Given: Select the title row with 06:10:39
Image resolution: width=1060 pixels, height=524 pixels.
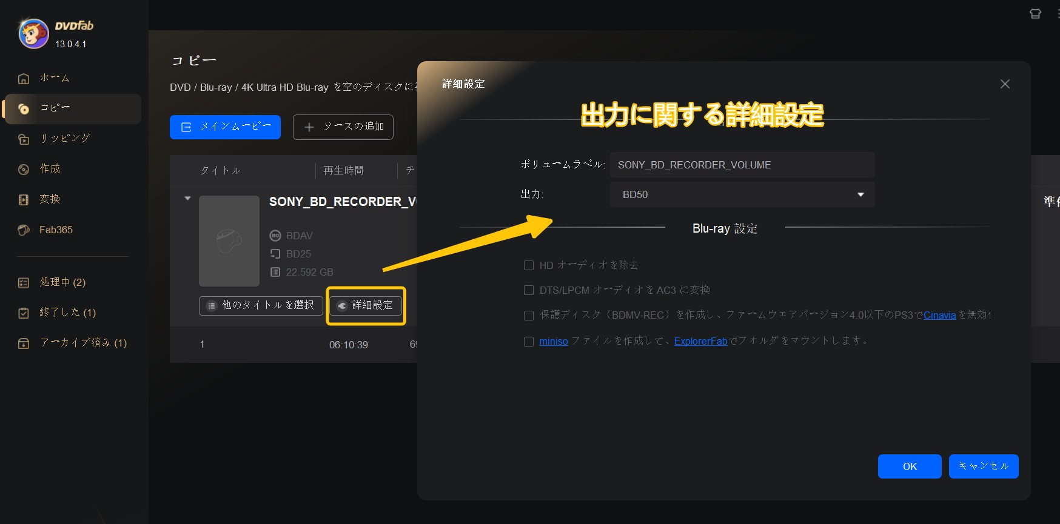Looking at the screenshot, I should pyautogui.click(x=294, y=345).
